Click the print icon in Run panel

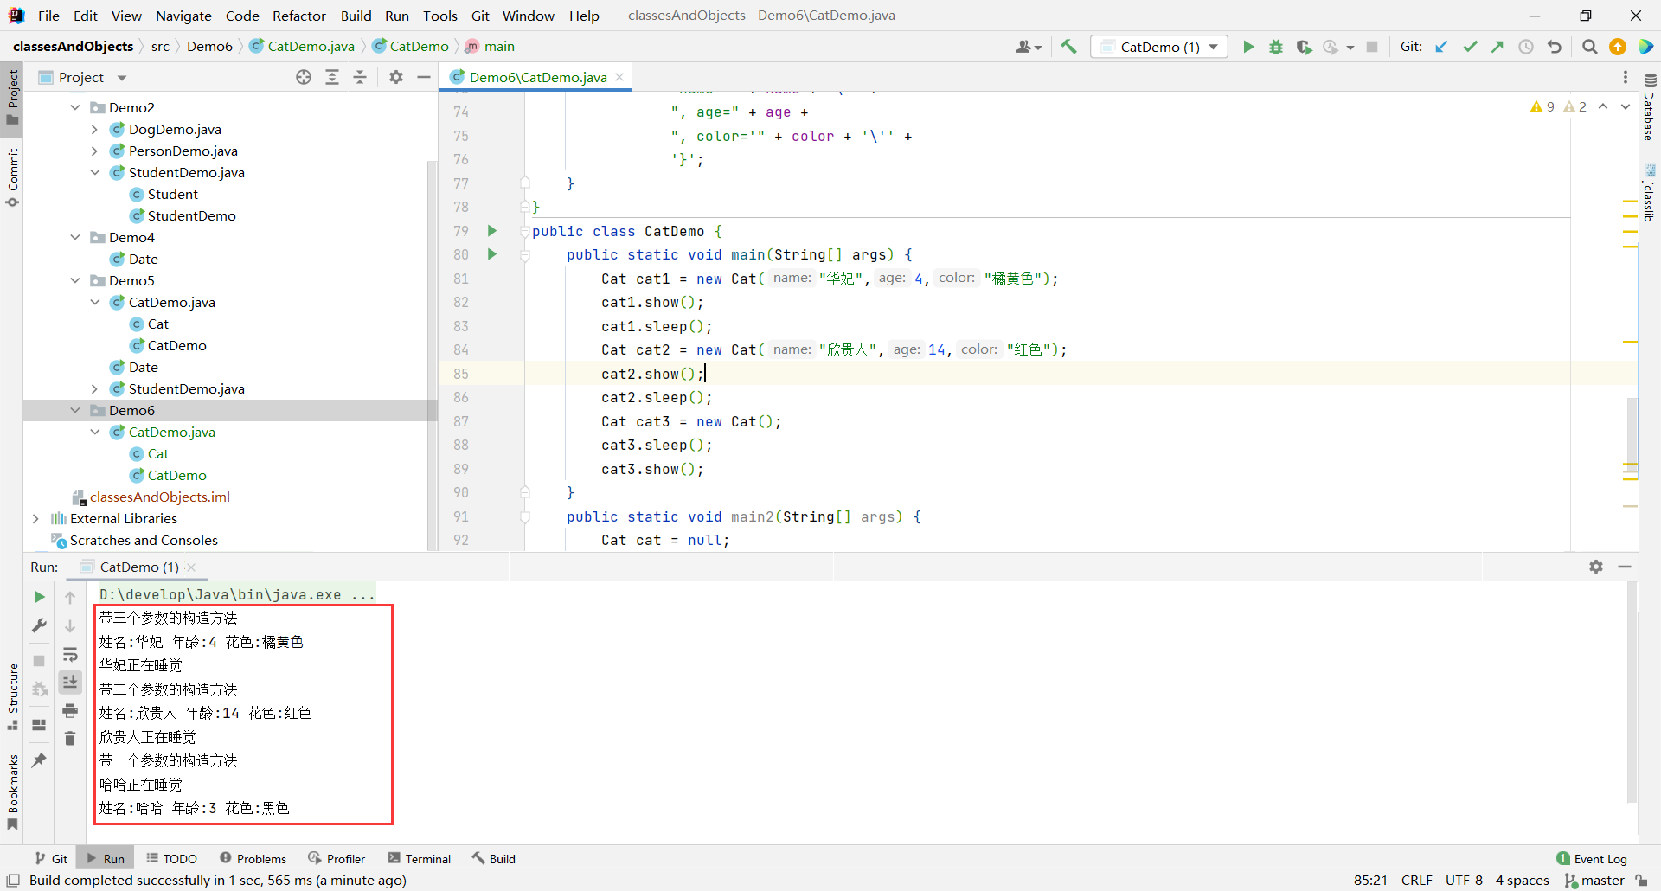(x=70, y=711)
